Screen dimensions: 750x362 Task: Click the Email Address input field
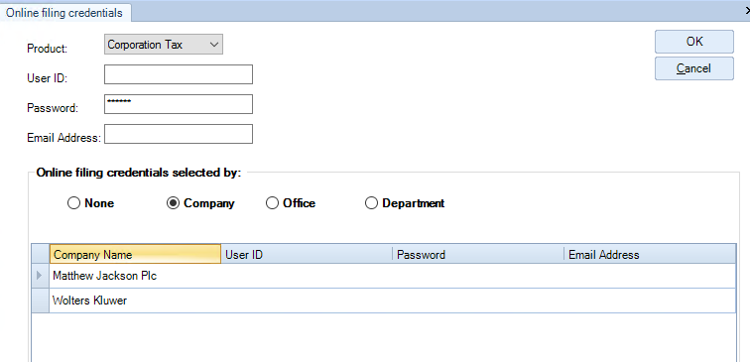(x=179, y=134)
